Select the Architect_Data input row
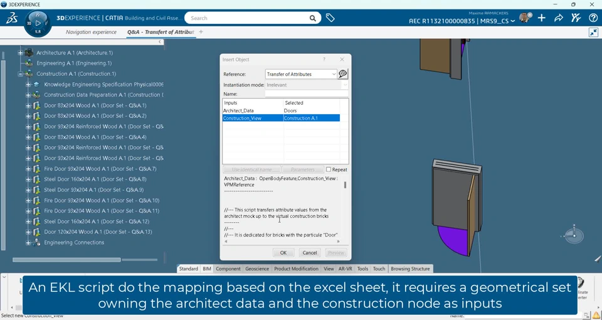Image resolution: width=602 pixels, height=320 pixels. pyautogui.click(x=281, y=110)
